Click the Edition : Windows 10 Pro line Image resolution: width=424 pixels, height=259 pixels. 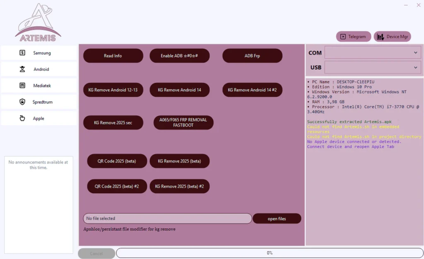[x=340, y=87]
